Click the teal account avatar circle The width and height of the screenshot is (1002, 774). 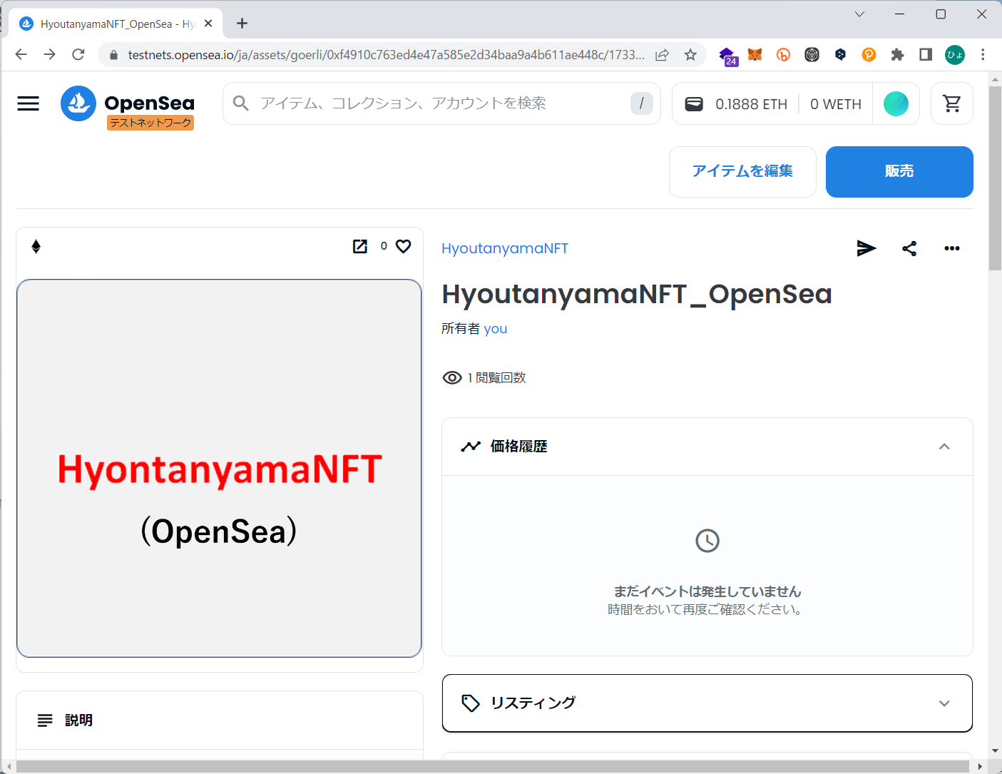[896, 104]
